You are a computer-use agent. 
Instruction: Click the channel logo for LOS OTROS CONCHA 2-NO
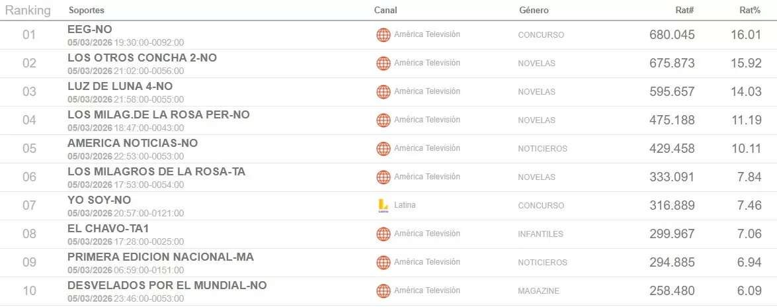[x=383, y=64]
